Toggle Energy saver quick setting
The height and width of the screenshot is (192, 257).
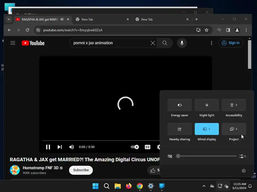(x=180, y=105)
